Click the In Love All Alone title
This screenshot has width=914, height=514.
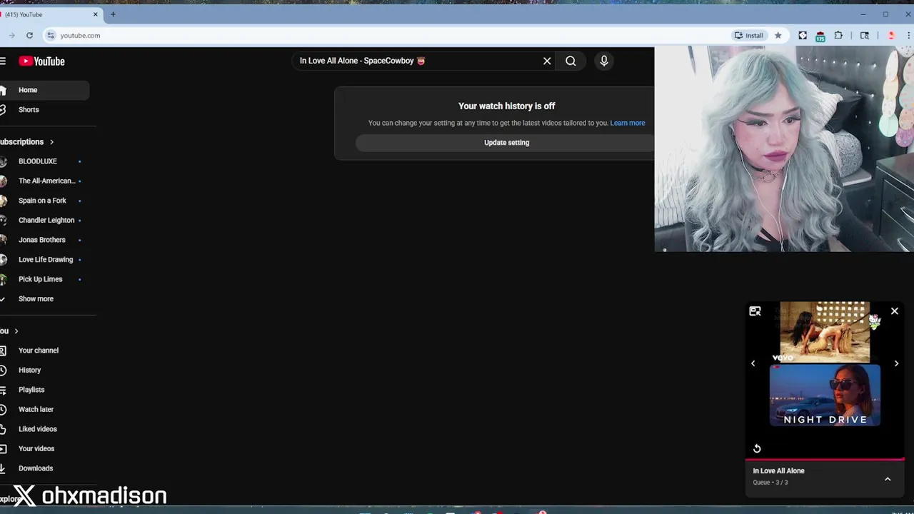[x=778, y=470]
